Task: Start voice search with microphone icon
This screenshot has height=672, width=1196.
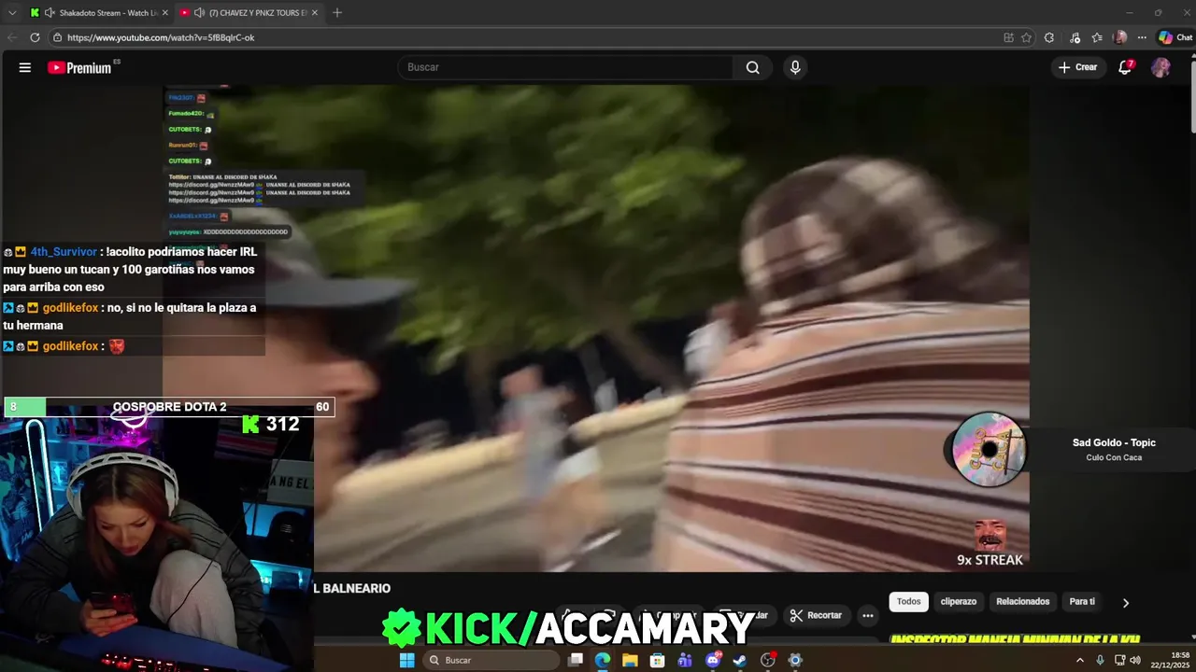Action: coord(795,67)
